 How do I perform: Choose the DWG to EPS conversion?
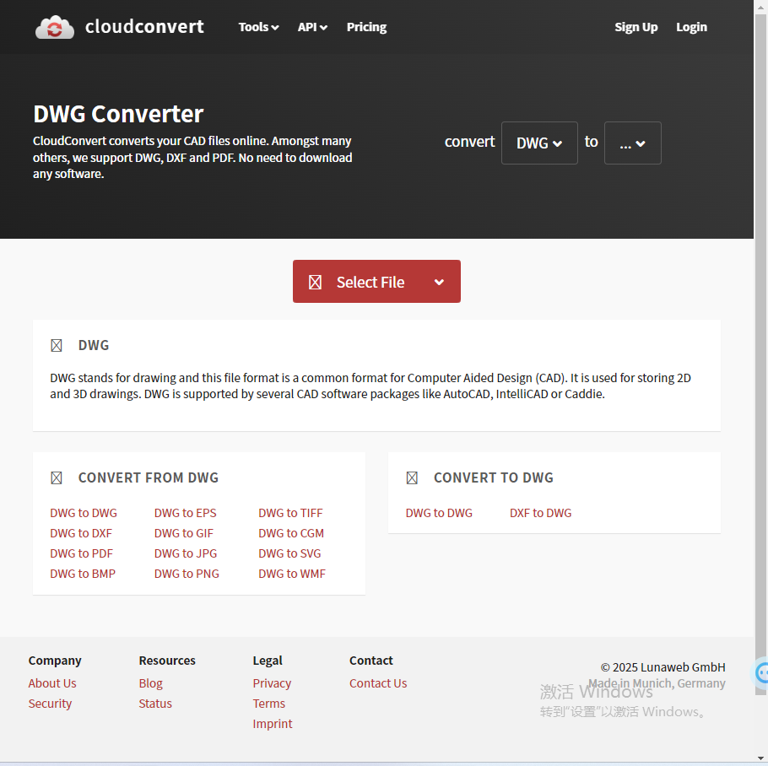pyautogui.click(x=185, y=513)
